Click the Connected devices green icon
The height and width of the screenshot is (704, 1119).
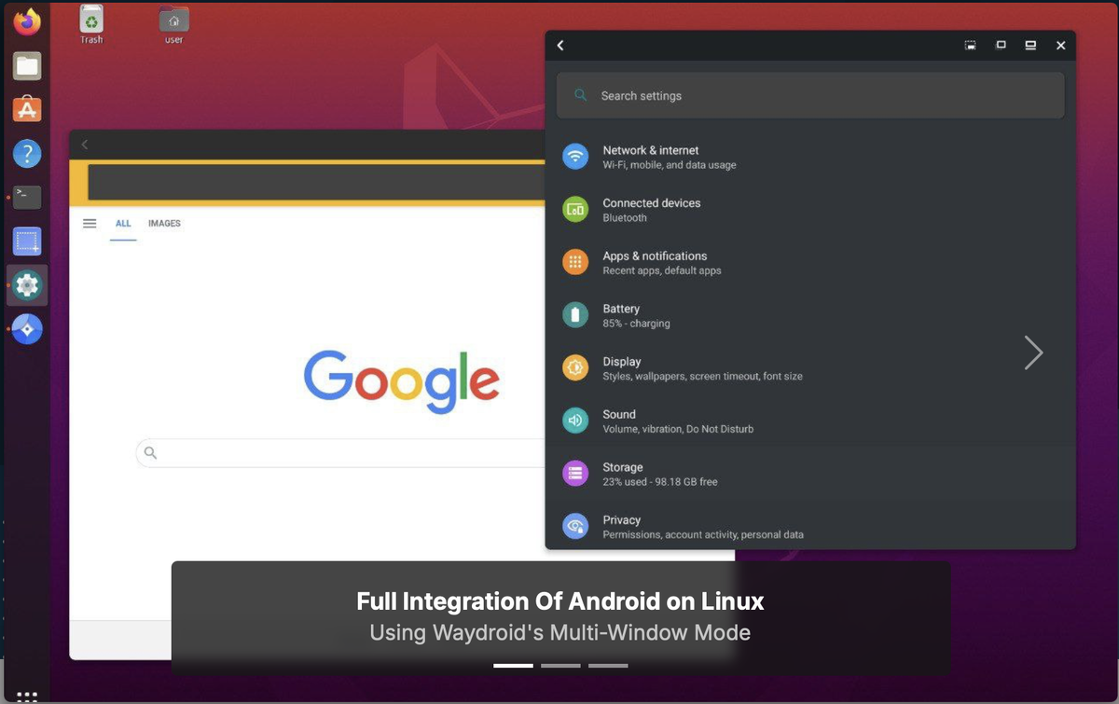click(575, 209)
